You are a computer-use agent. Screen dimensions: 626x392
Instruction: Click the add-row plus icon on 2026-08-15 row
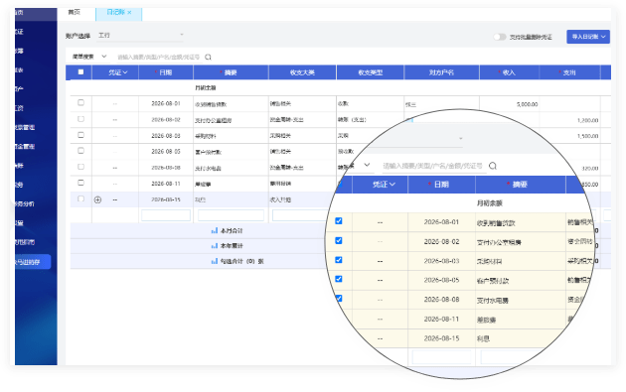pos(97,199)
